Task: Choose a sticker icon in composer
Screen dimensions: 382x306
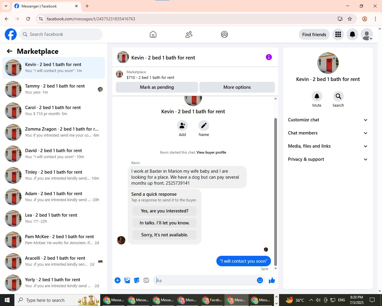Action: click(137, 280)
